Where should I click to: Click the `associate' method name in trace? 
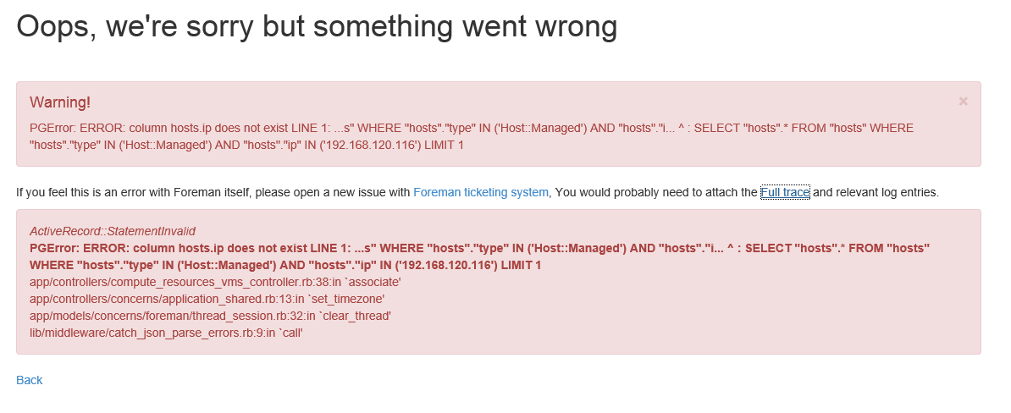(374, 282)
